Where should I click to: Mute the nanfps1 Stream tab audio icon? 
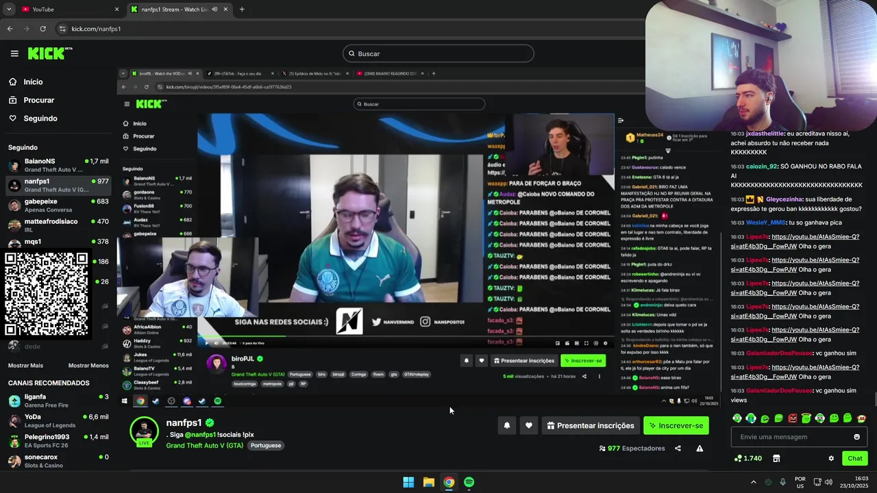coord(214,10)
